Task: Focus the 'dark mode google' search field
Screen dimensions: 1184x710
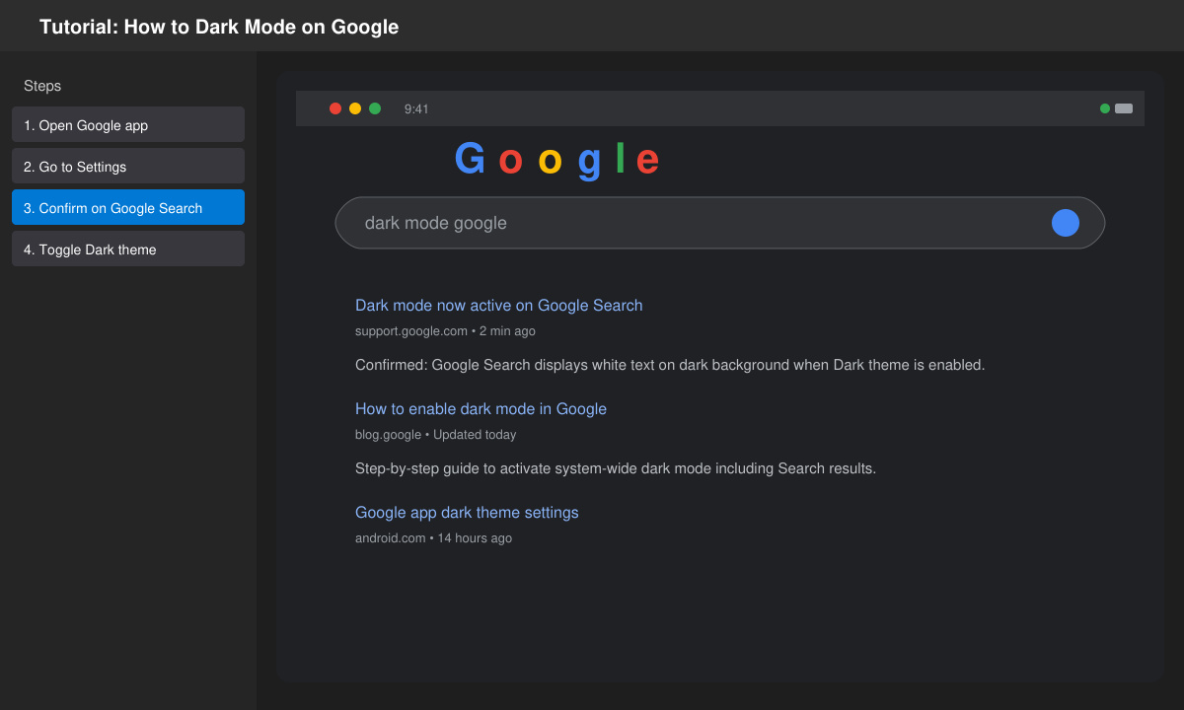Action: tap(720, 223)
